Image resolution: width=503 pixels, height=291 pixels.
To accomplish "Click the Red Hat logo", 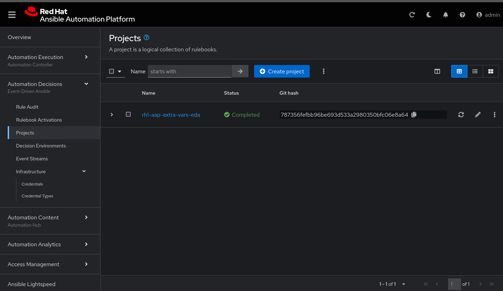I will click(x=80, y=15).
